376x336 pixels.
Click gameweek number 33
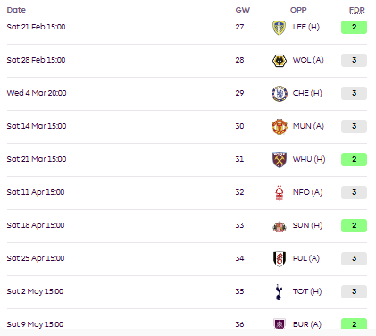click(x=239, y=225)
